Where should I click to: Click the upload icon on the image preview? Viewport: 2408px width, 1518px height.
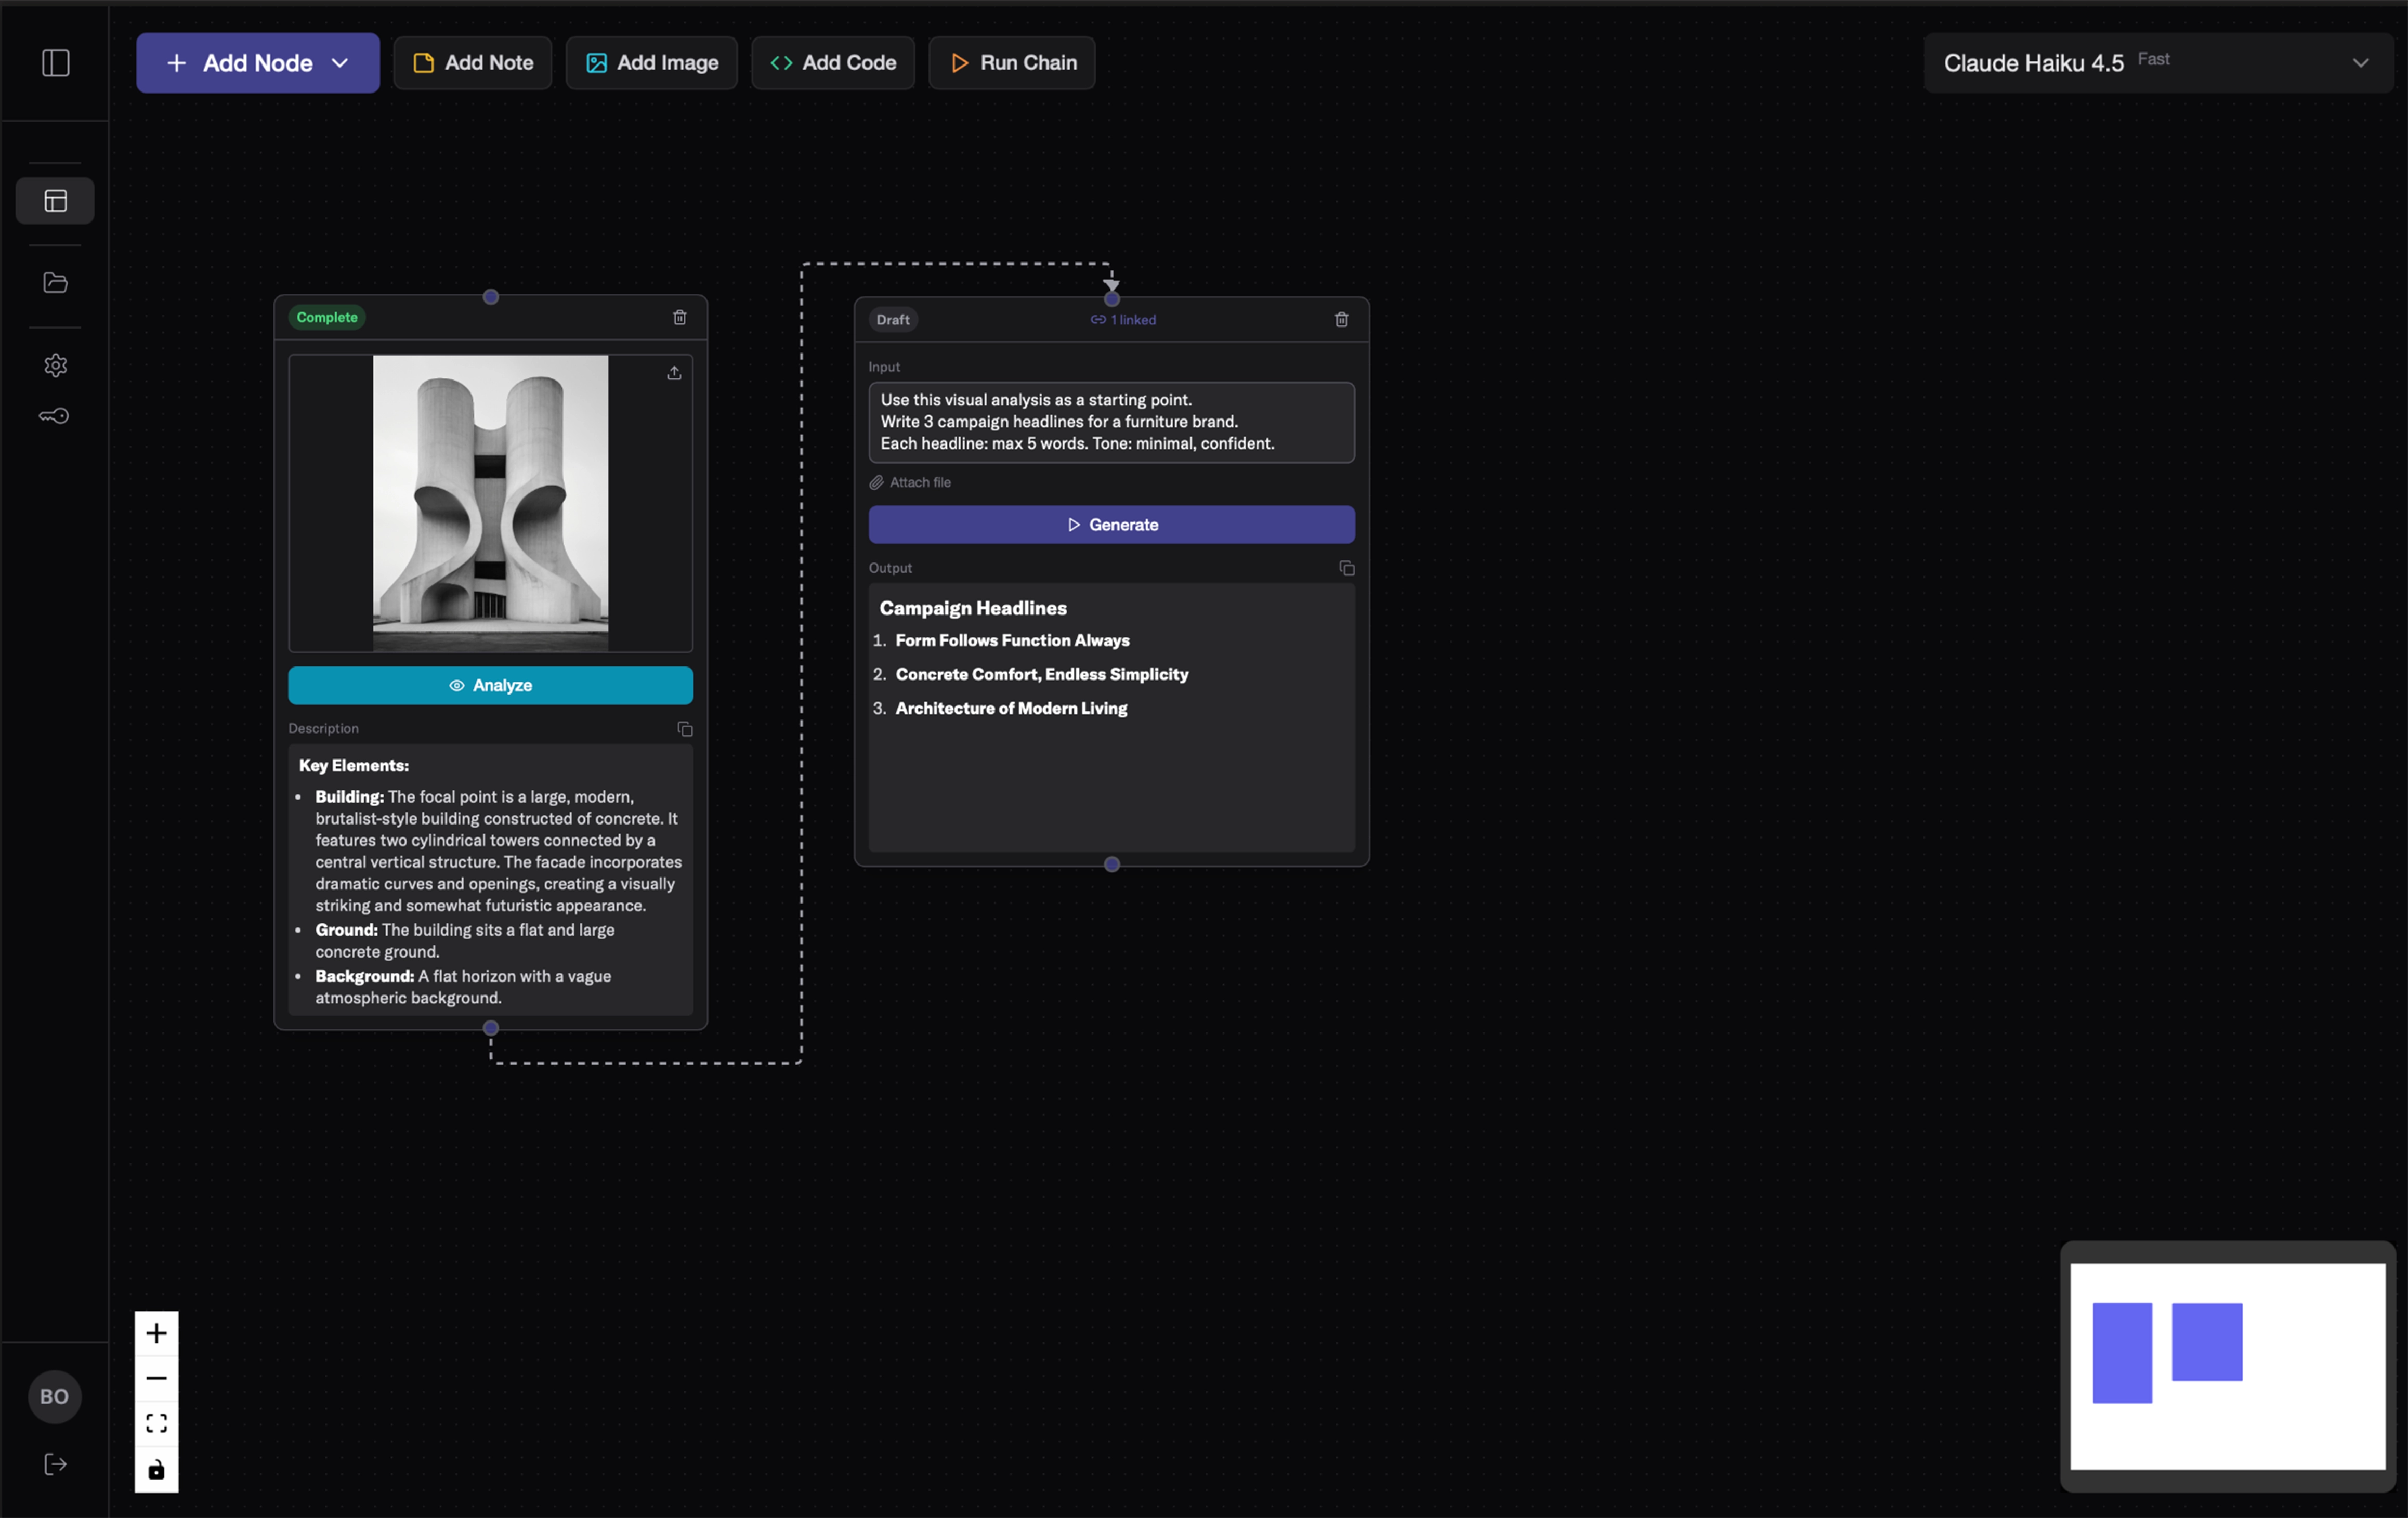(674, 373)
